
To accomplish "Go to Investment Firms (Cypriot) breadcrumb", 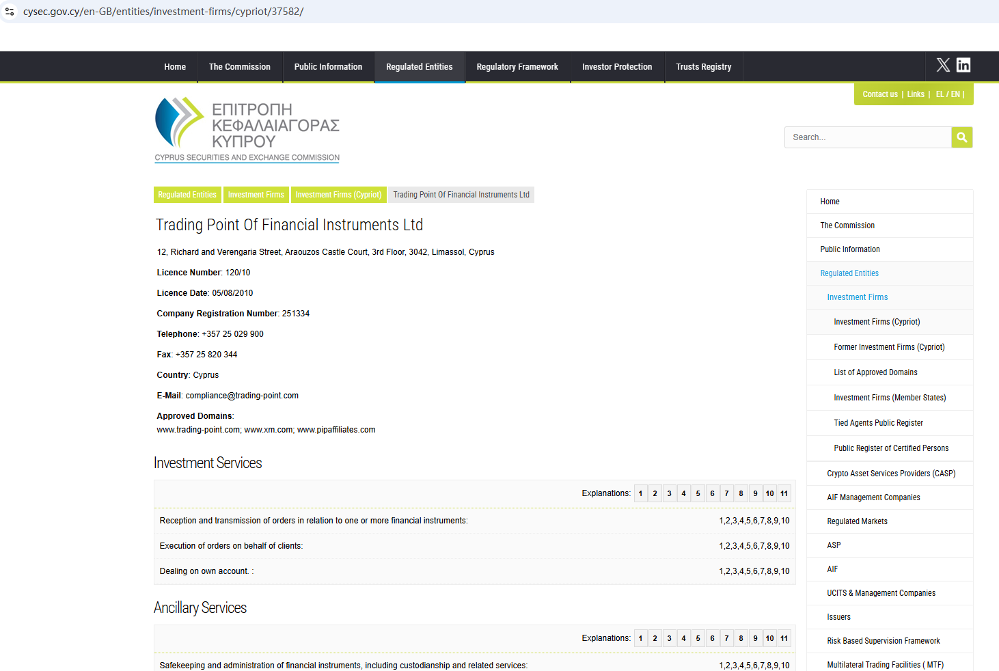I will click(339, 195).
